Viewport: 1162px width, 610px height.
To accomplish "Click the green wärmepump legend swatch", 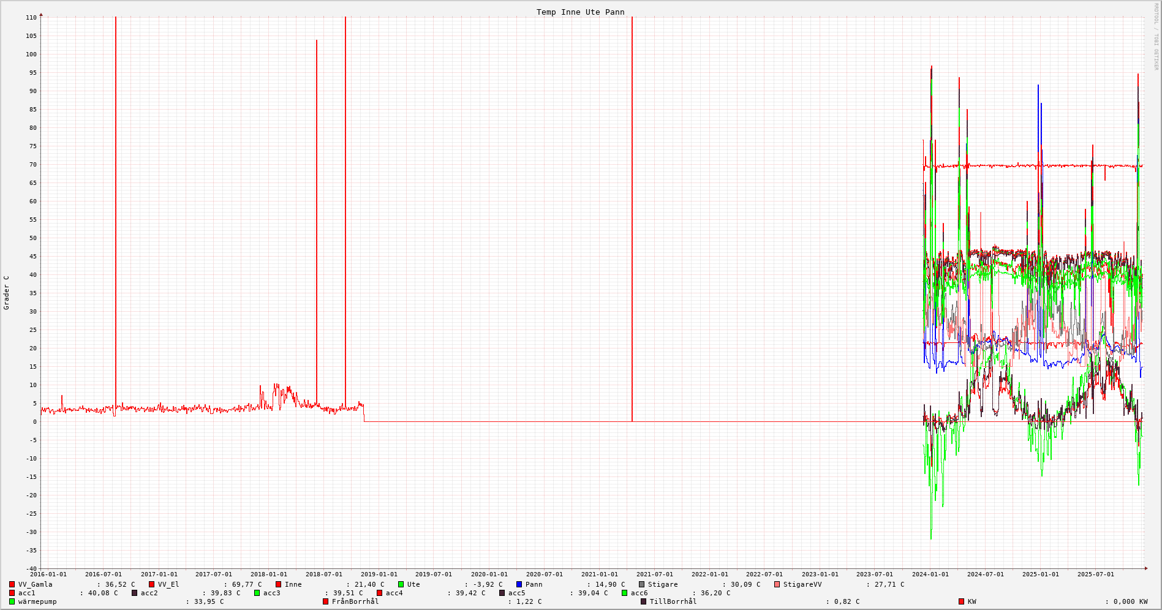I will pos(12,601).
